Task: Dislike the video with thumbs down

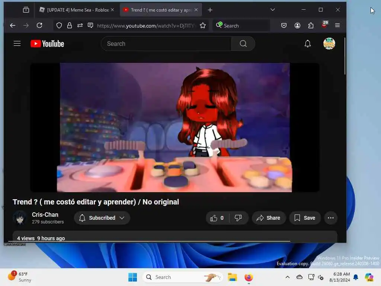Action: (238, 218)
